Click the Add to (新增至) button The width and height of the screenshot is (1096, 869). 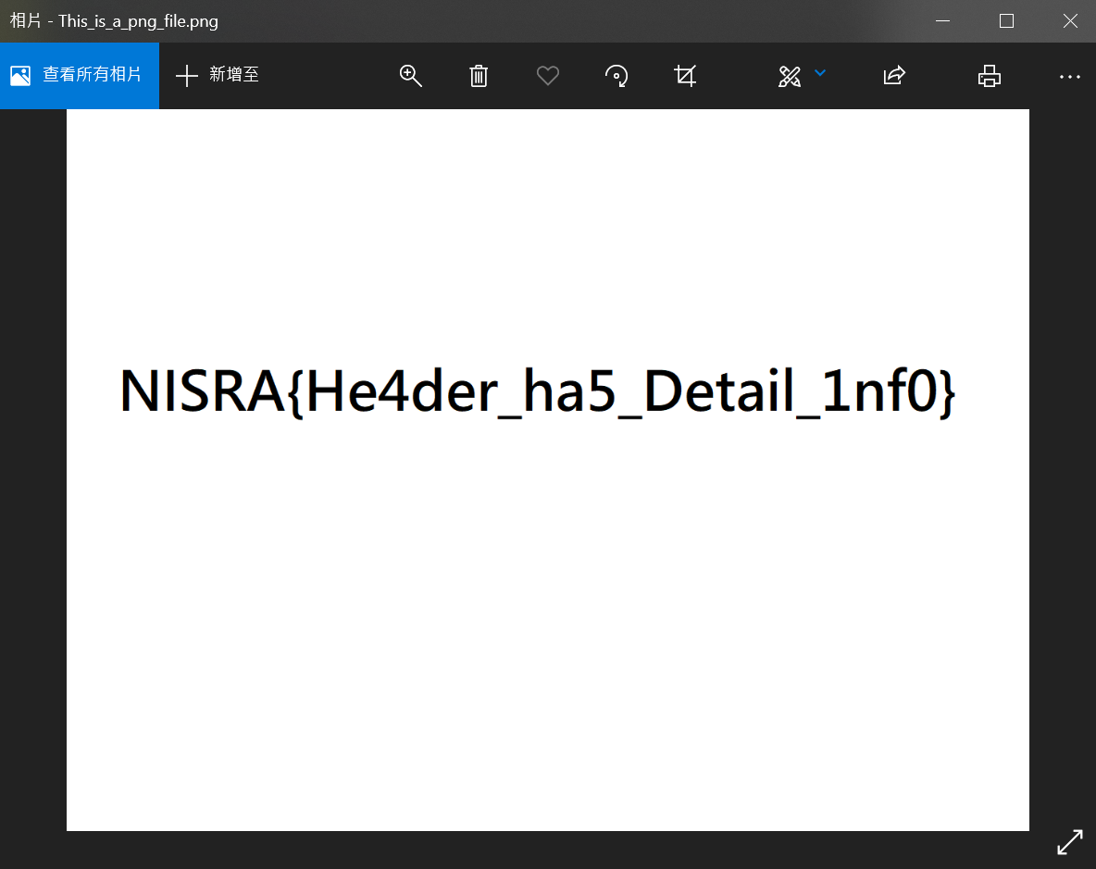tap(218, 76)
